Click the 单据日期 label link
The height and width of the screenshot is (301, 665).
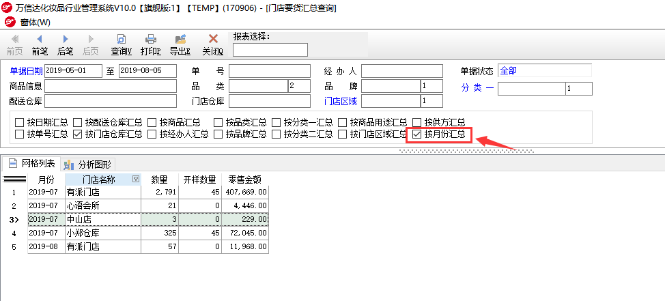(27, 71)
